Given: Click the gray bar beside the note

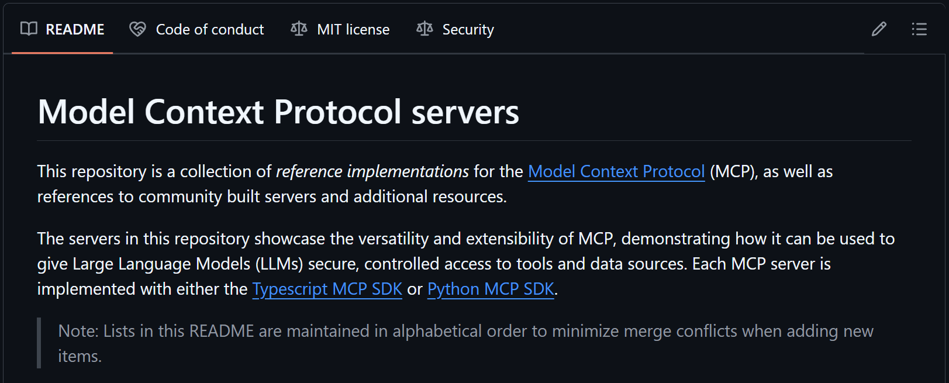Looking at the screenshot, I should pyautogui.click(x=39, y=343).
